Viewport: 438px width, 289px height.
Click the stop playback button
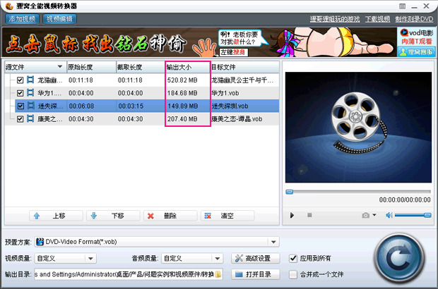[x=309, y=215]
